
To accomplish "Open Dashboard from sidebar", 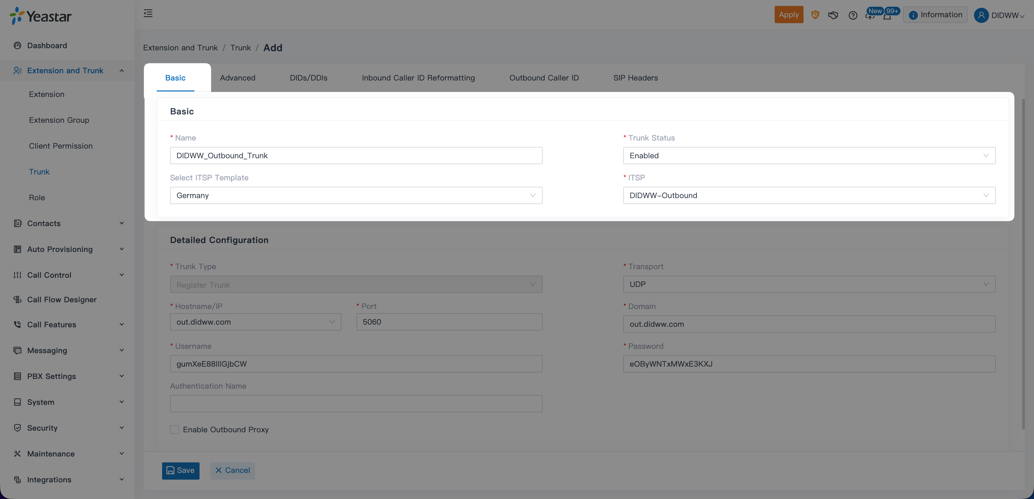I will (x=47, y=45).
